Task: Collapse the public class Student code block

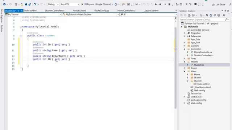Action: point(21,36)
